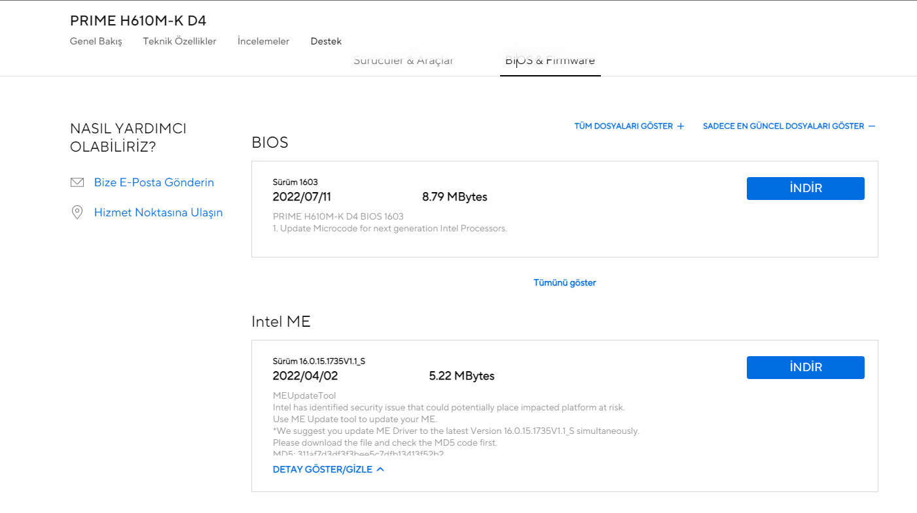Click the plus icon next to Tüm Dosyaları Göster
This screenshot has height=513, width=917.
[681, 126]
